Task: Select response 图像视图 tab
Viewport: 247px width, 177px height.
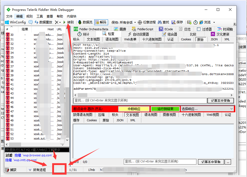Action: 169,115
